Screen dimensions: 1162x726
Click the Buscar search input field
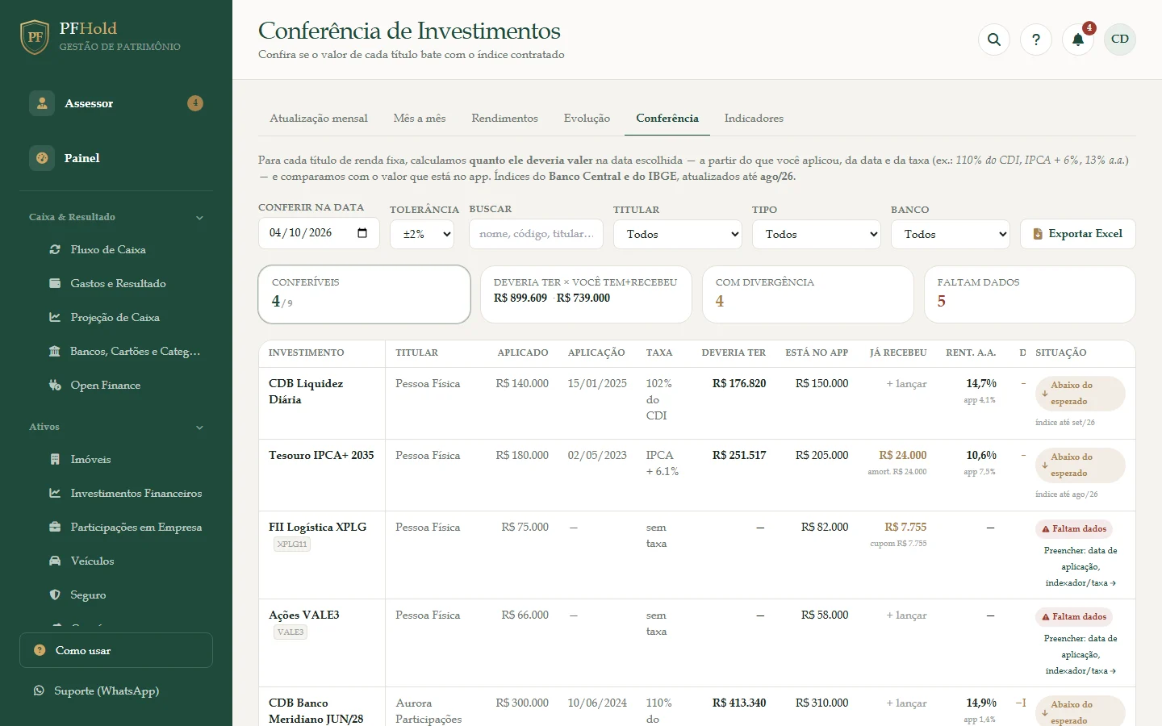tap(536, 234)
